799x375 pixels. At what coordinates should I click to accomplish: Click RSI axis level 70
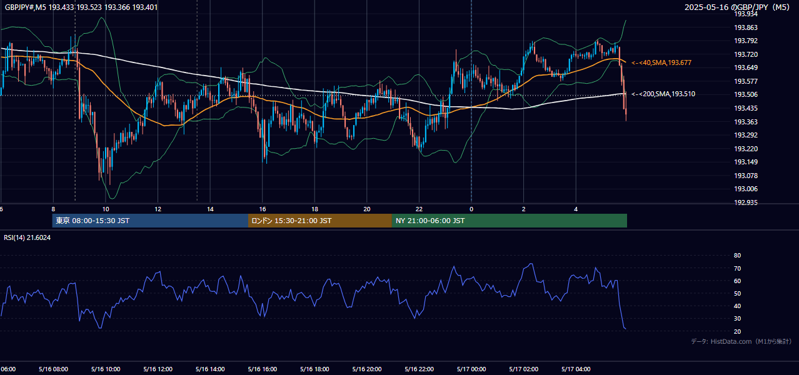point(737,268)
